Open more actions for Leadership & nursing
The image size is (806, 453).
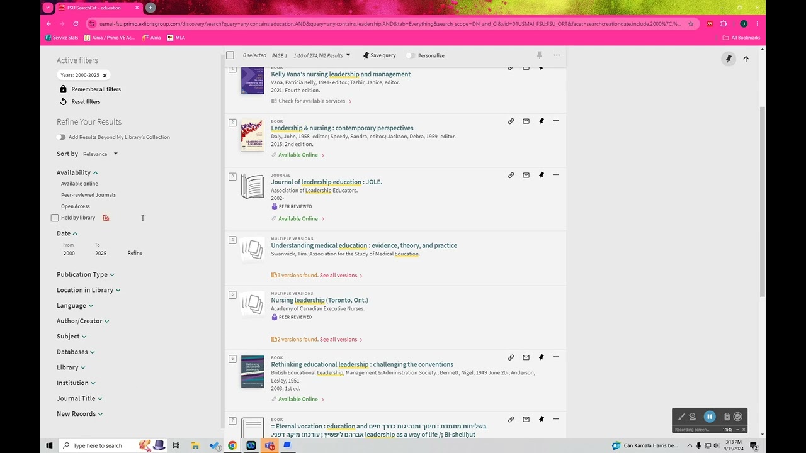(x=555, y=121)
